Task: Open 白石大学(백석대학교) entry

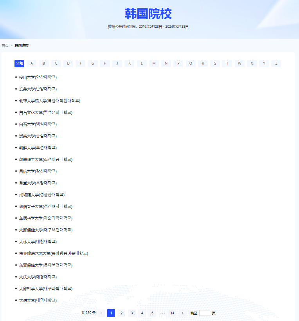Action: [x=38, y=124]
